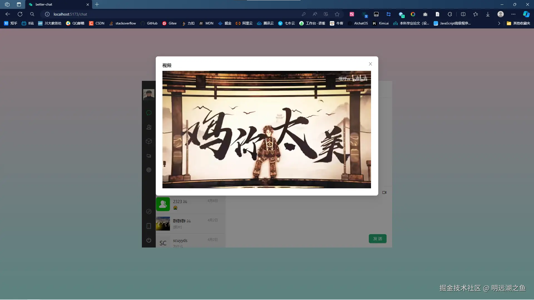Select the music icon in the sidebar
Screen dimensions: 534x300
(149, 212)
